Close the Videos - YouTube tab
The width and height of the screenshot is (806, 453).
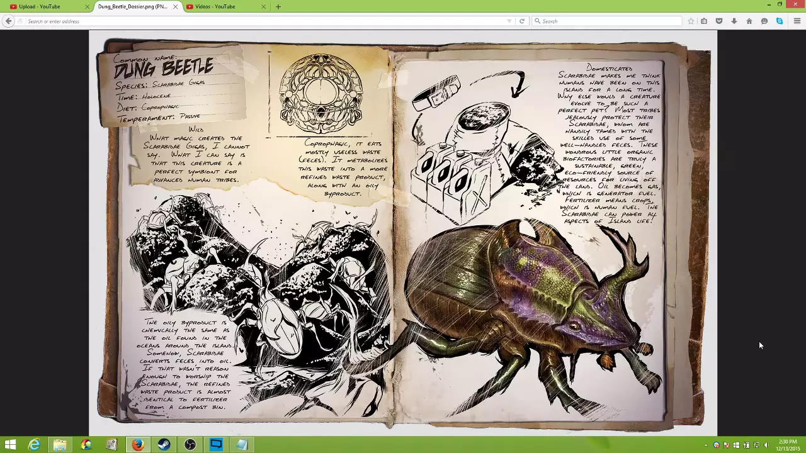pyautogui.click(x=263, y=6)
